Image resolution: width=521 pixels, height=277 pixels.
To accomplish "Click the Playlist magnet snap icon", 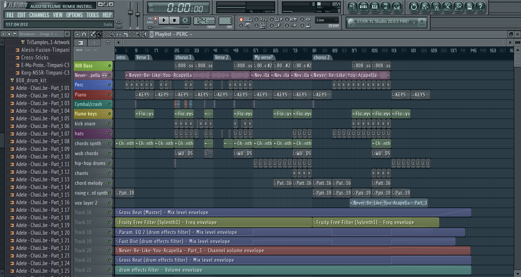I will click(x=84, y=34).
